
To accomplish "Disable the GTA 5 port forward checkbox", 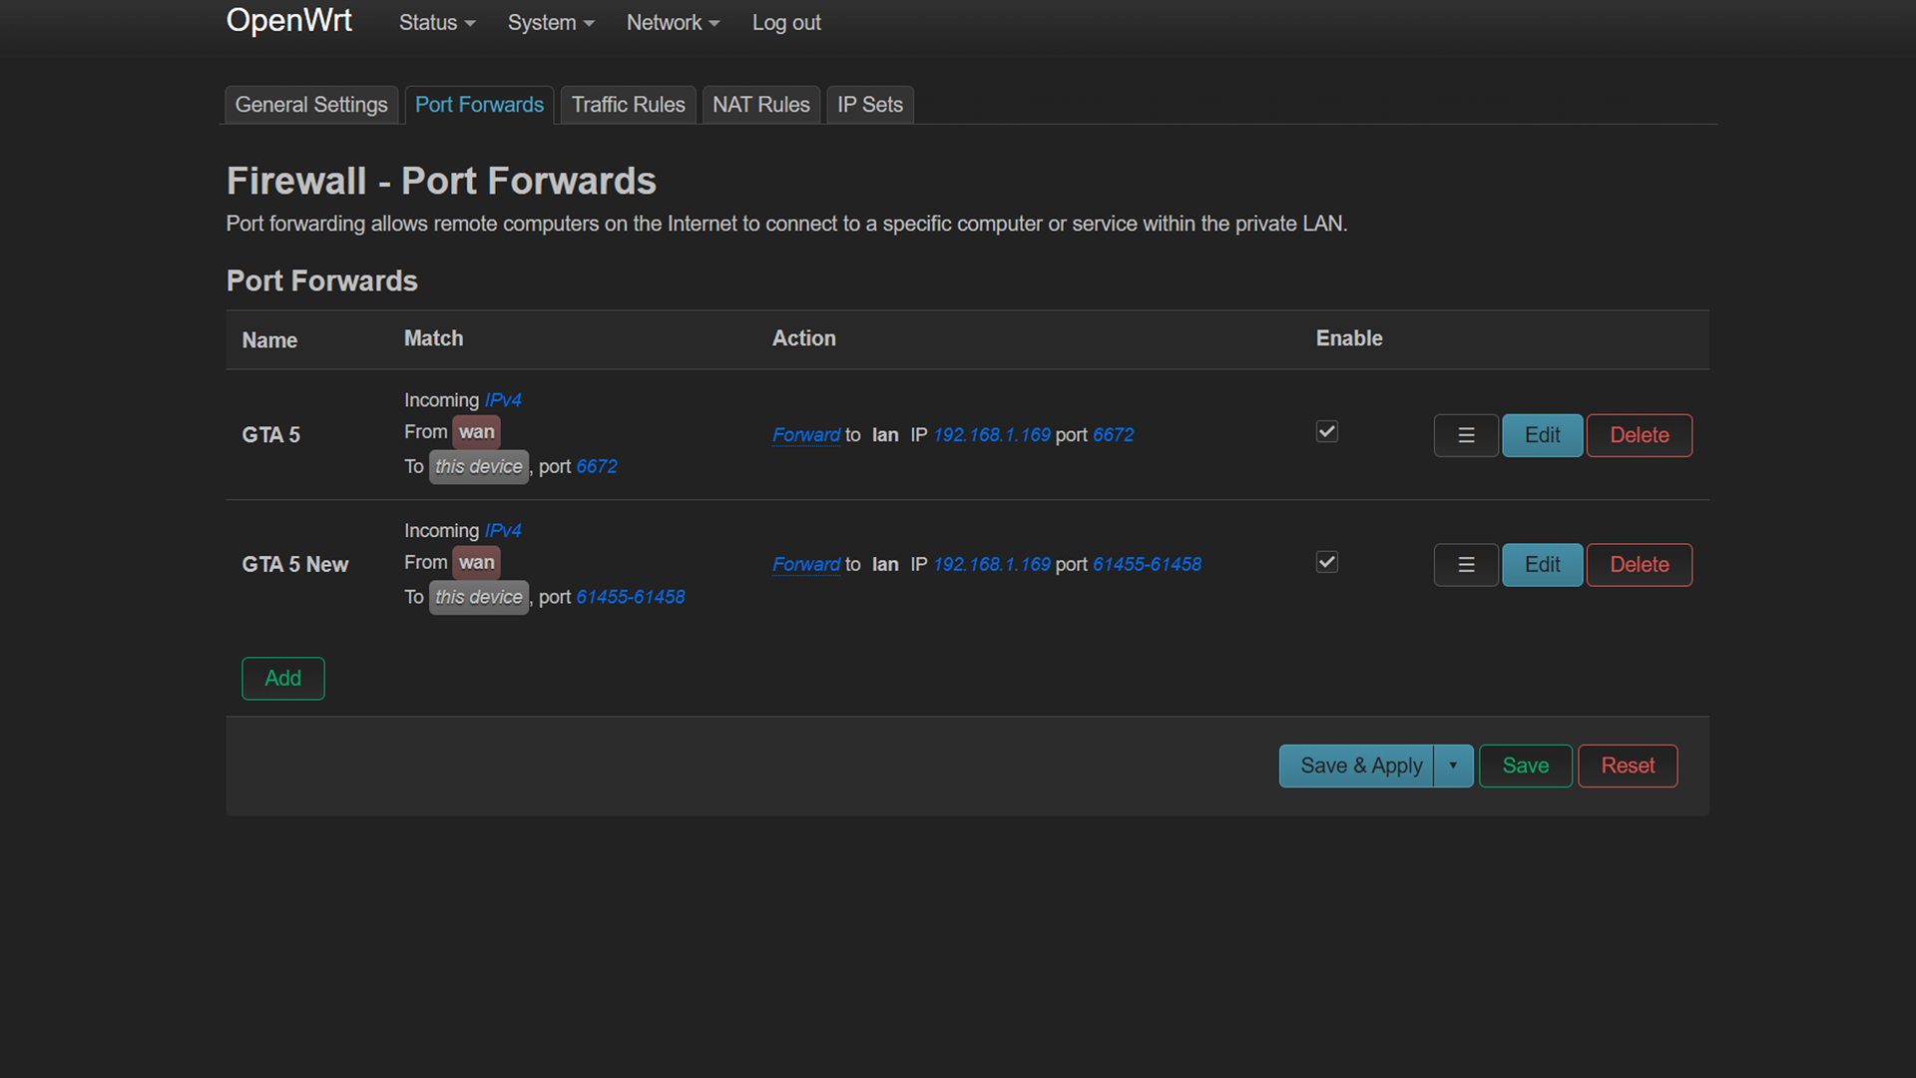I will (1326, 431).
